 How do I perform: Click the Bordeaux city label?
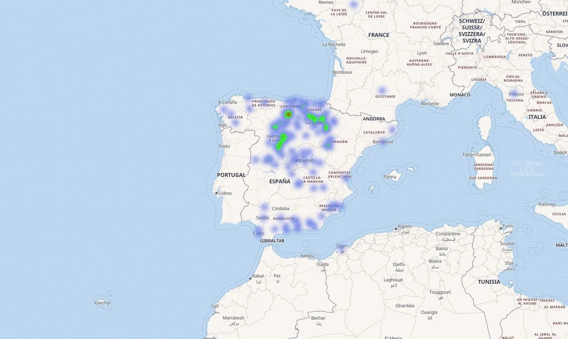[x=342, y=73]
